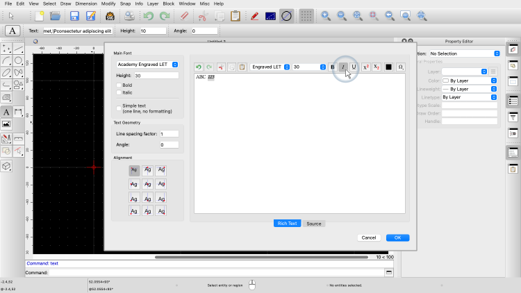Open the black text color swatch
The height and width of the screenshot is (293, 521).
click(388, 67)
